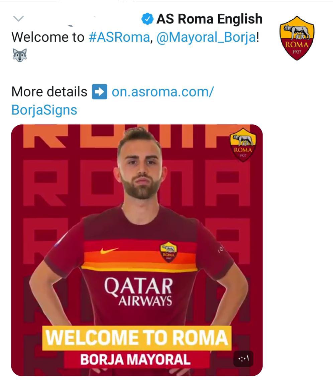Click the AS Roma crest avatar
333x381 pixels.
(x=297, y=38)
